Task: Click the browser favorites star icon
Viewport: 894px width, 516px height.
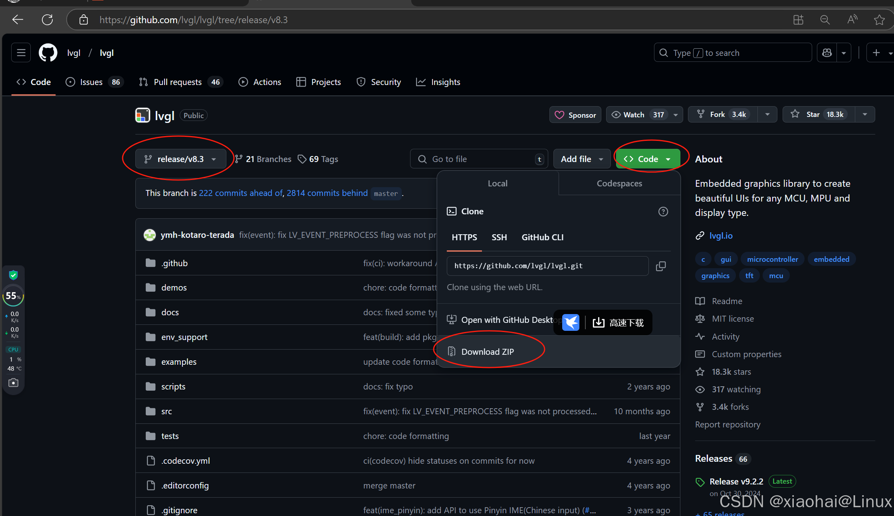Action: [879, 20]
